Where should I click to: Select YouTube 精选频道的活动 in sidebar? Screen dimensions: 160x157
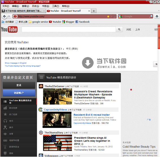coord(19,101)
